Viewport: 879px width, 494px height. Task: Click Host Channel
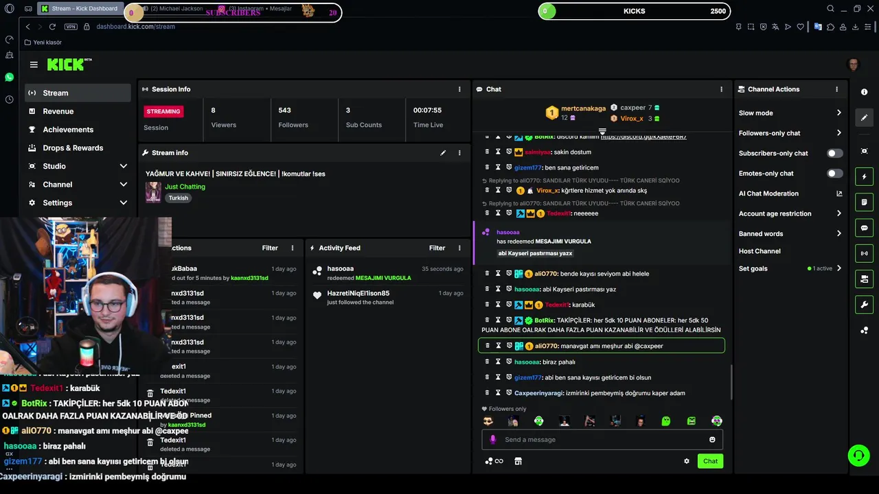click(x=760, y=251)
